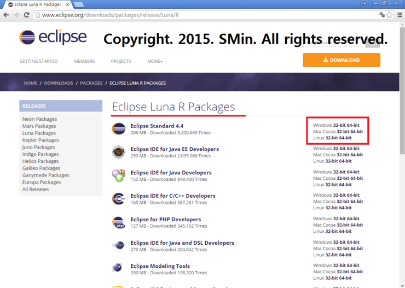Open GETTING STARTED menu item
405x288 pixels.
[x=38, y=61]
